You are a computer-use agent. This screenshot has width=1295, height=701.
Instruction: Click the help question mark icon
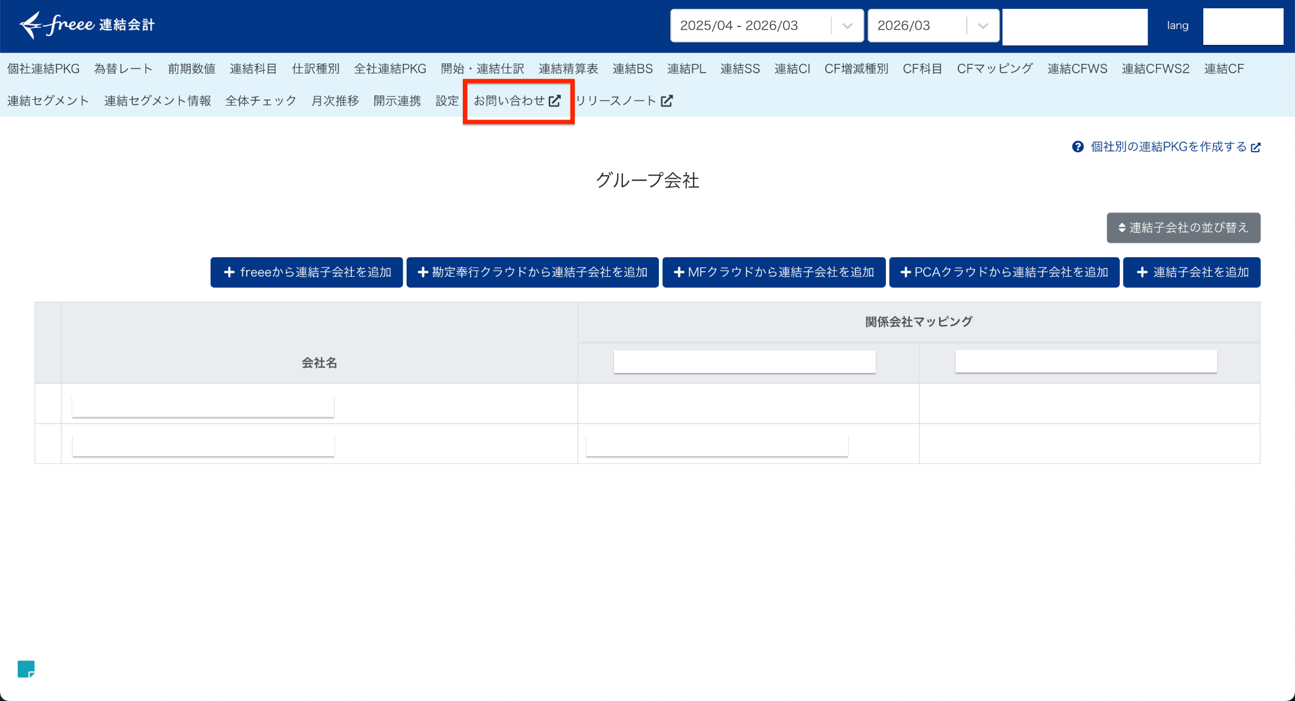coord(1077,147)
